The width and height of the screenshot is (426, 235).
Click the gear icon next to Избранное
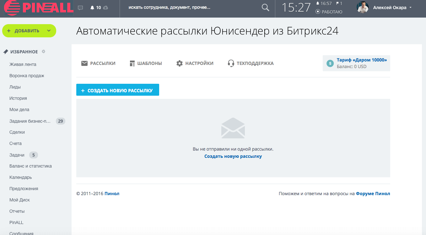coord(44,51)
